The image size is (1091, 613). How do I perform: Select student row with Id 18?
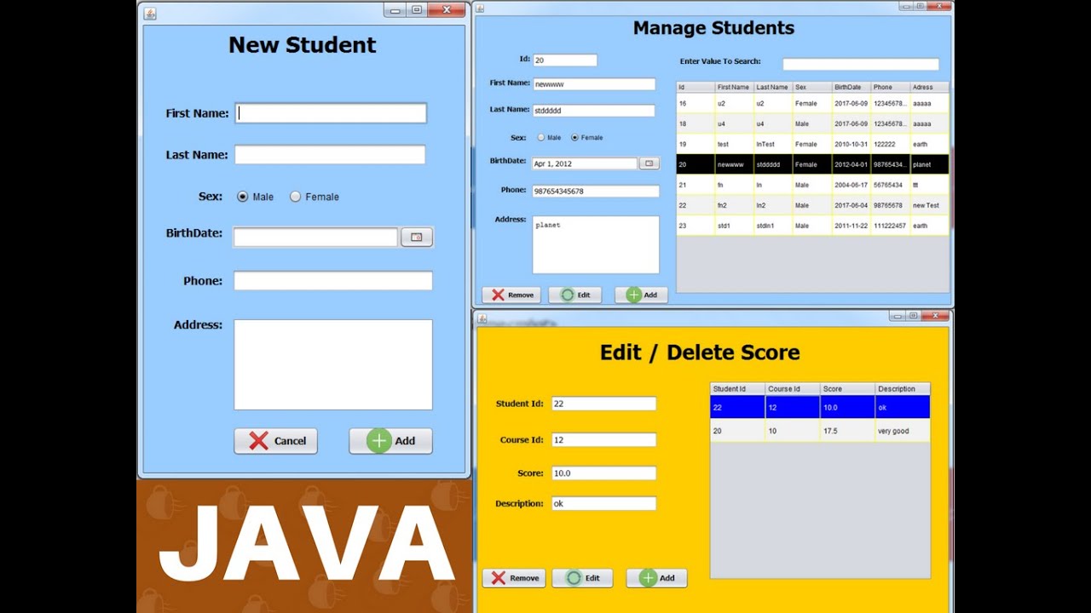(x=812, y=123)
